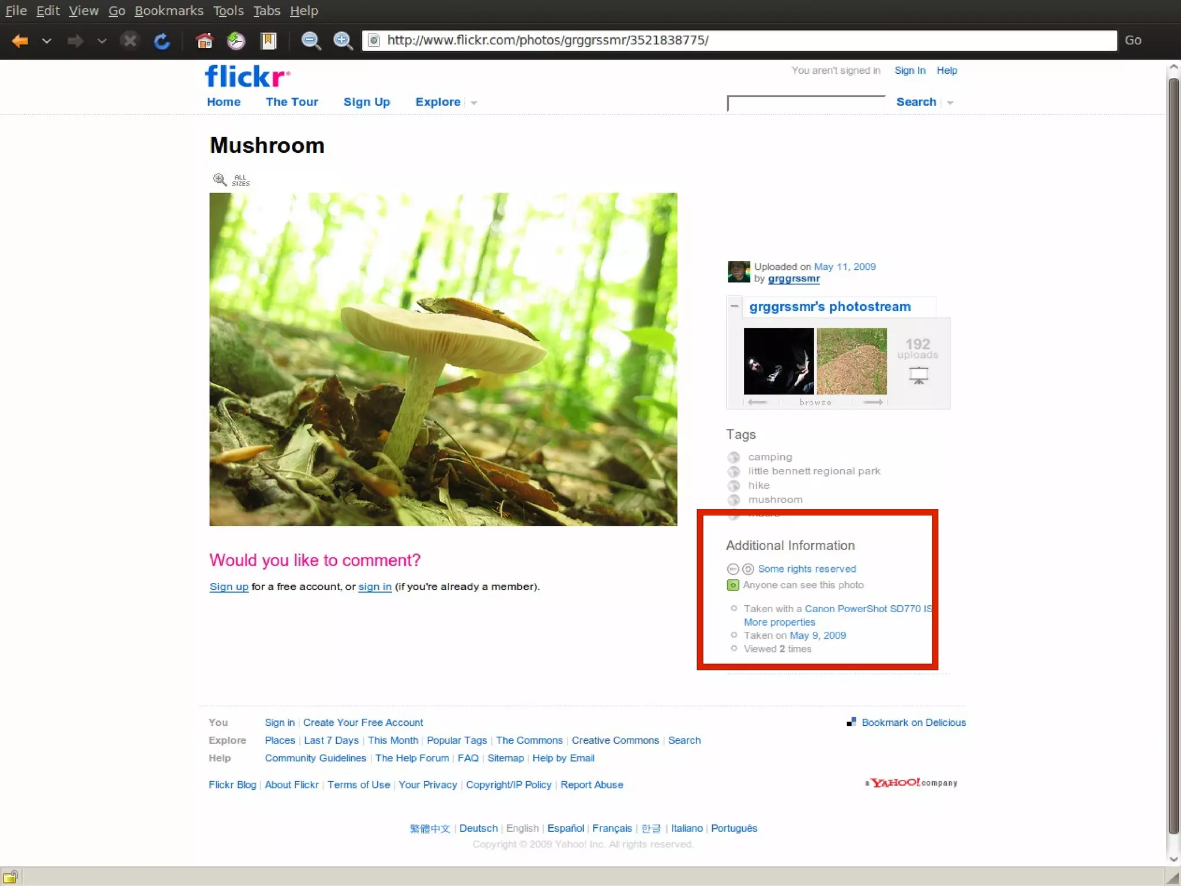Screen dimensions: 1181x886
Task: Open All Sizes magnifier above photo
Action: tap(220, 180)
